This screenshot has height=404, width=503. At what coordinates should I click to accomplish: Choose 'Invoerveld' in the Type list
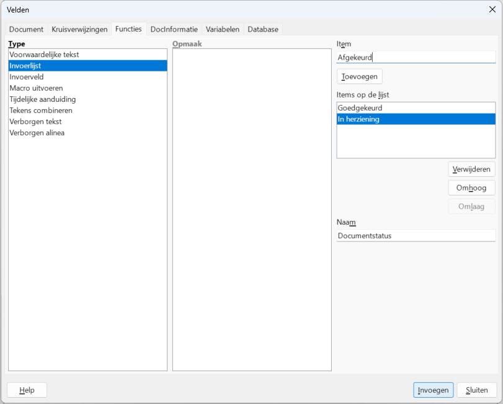[27, 77]
